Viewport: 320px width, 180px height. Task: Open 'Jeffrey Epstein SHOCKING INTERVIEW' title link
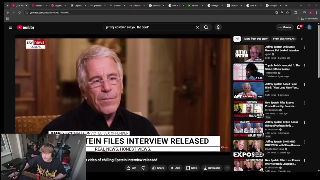coord(283,143)
